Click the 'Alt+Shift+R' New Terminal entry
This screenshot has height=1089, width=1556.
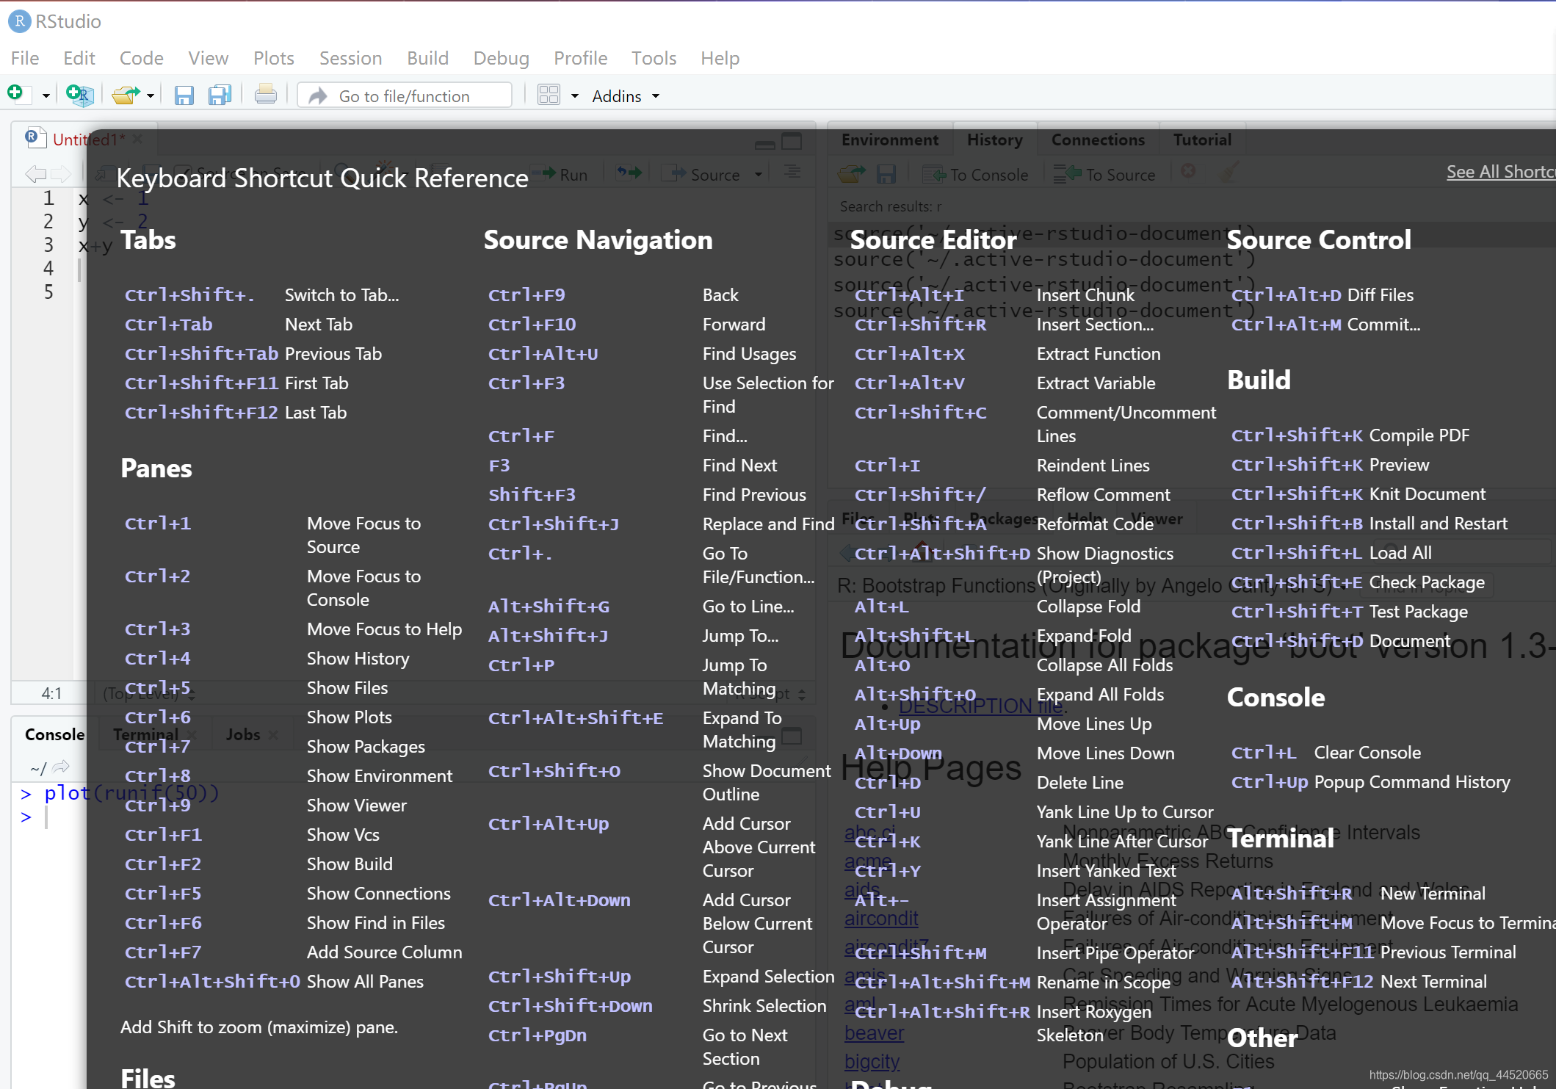point(1358,894)
